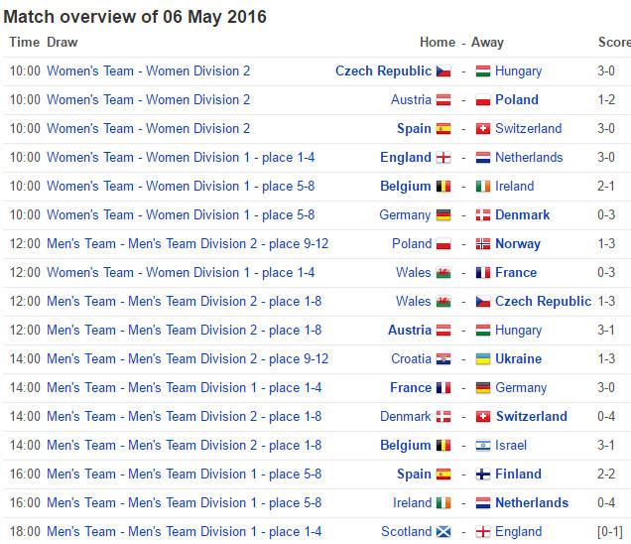Click the Israel flag icon
This screenshot has height=544, width=631.
pyautogui.click(x=484, y=446)
